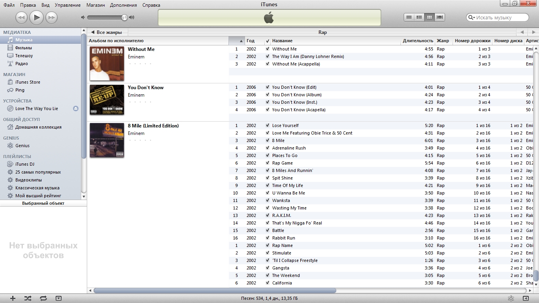Switch to album list view icon
The image size is (539, 303).
coord(419,17)
